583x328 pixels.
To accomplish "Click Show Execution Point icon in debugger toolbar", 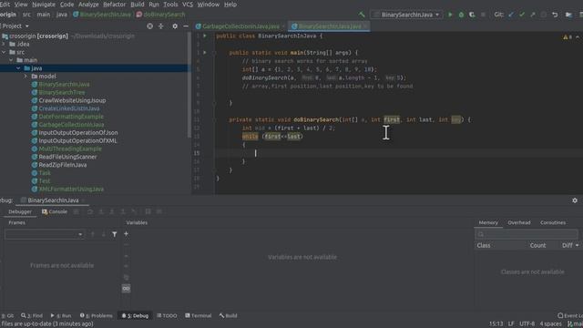I will [x=77, y=211].
